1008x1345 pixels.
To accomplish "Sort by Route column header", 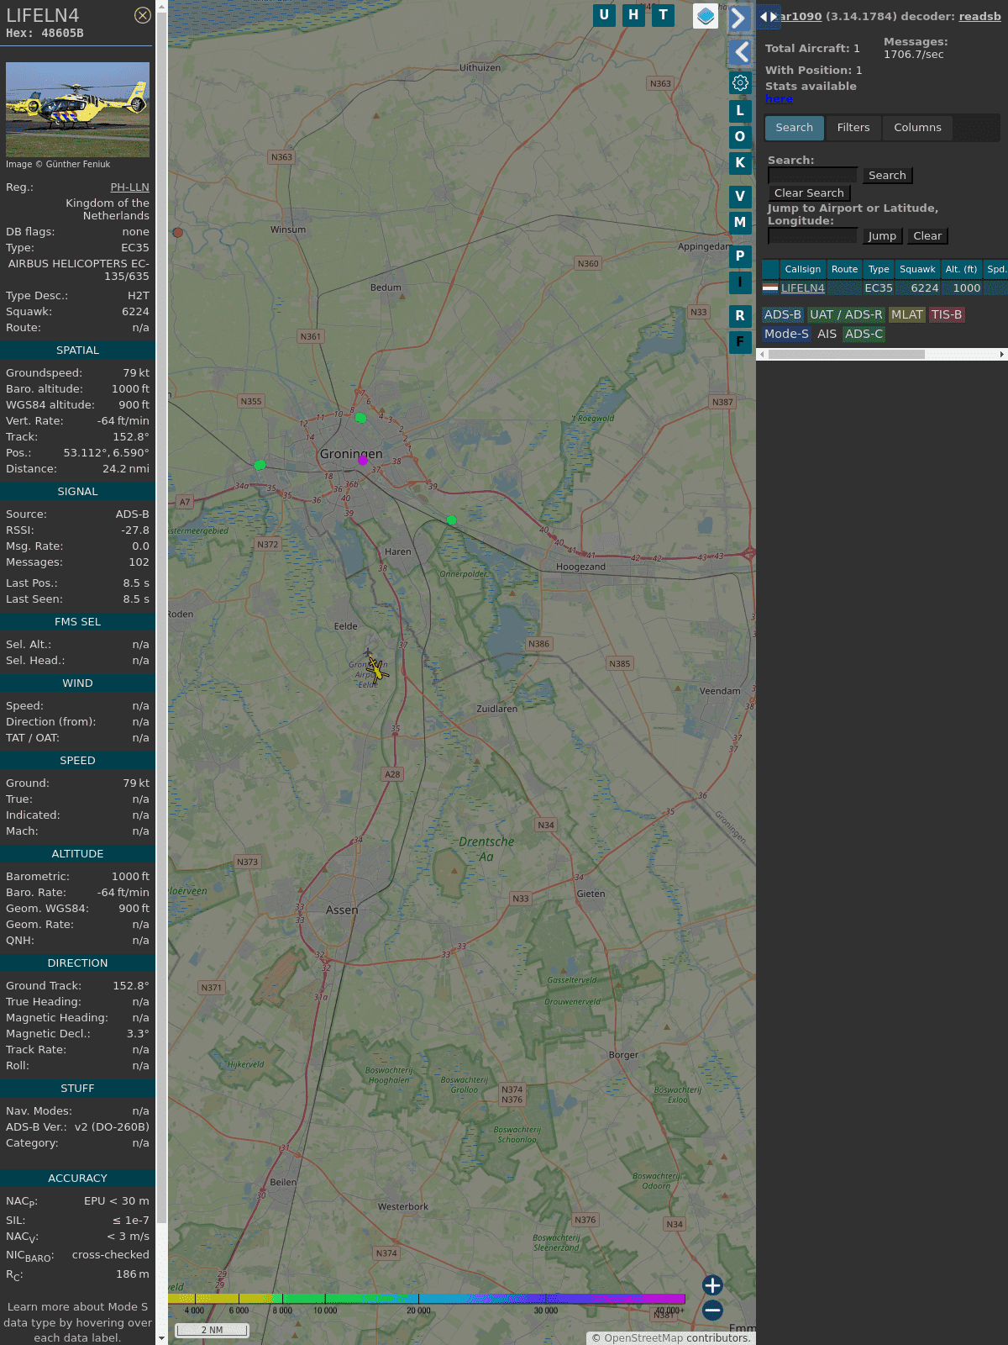I will coord(844,270).
